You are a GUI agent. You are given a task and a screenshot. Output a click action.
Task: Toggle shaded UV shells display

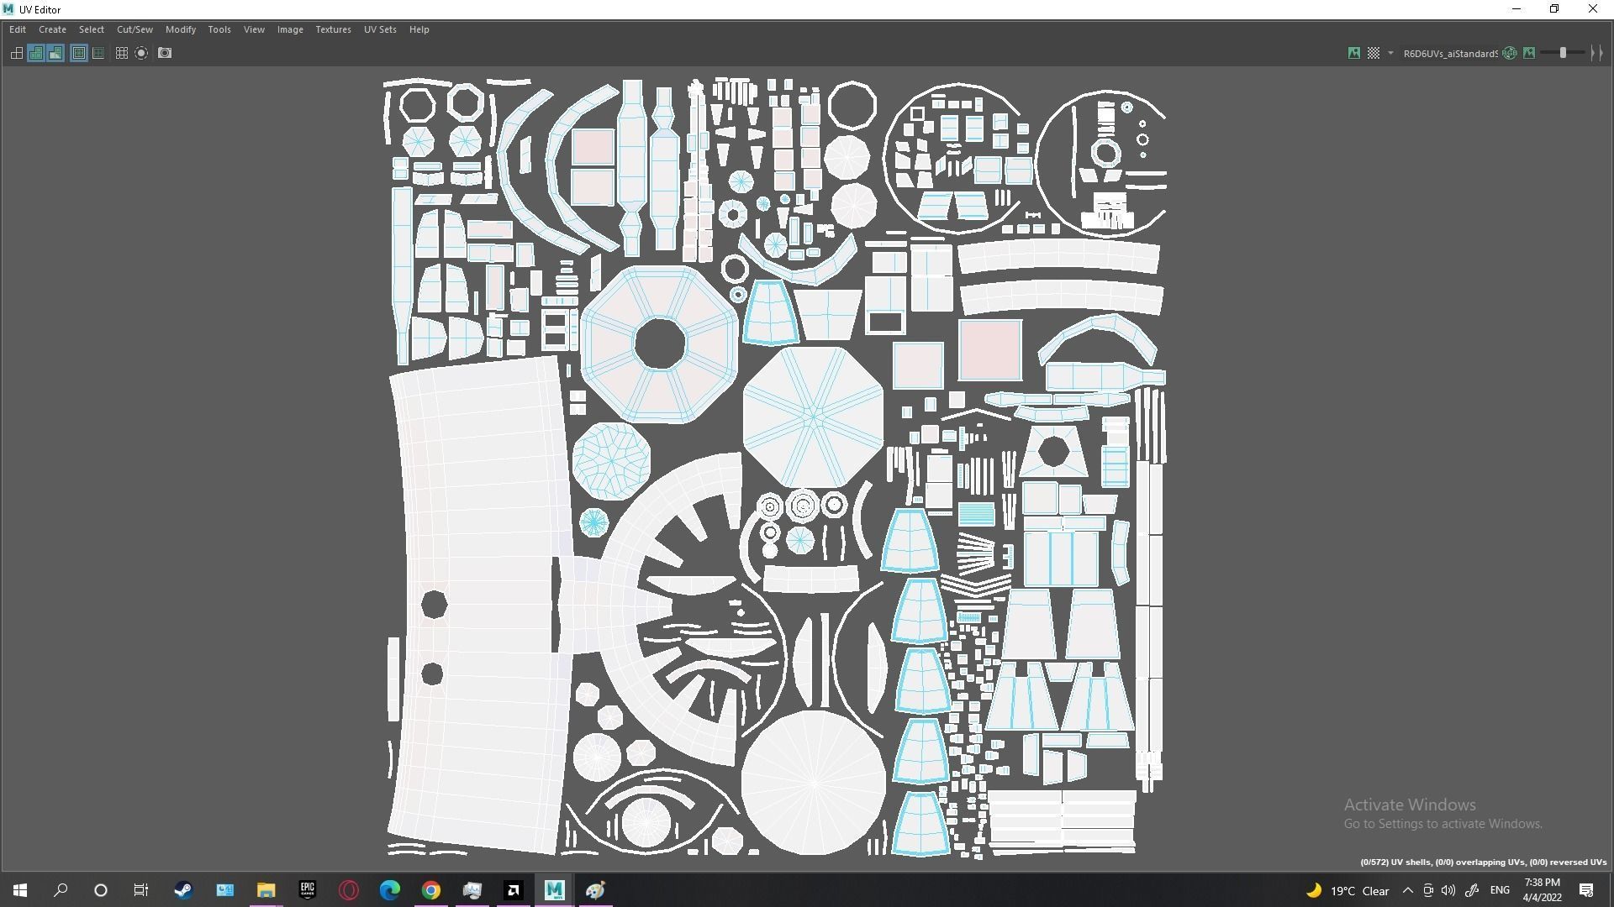36,53
